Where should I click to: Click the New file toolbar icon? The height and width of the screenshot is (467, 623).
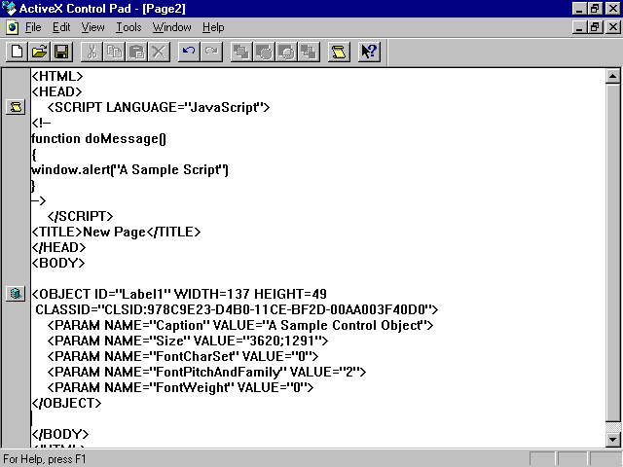17,51
